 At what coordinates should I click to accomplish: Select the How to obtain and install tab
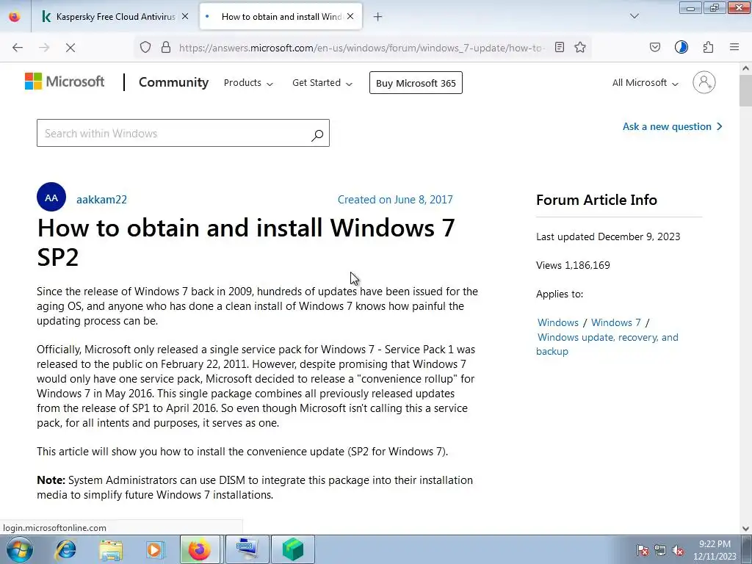pyautogui.click(x=281, y=17)
